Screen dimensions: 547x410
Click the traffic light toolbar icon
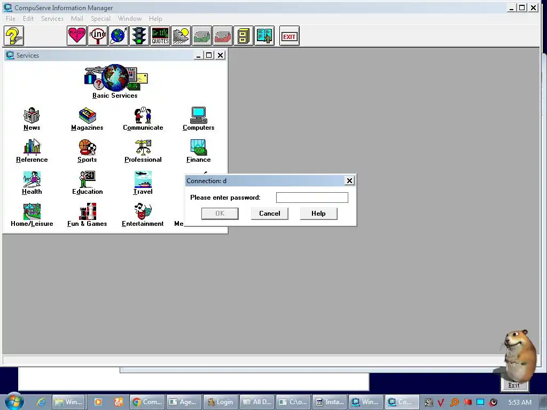[x=139, y=36]
